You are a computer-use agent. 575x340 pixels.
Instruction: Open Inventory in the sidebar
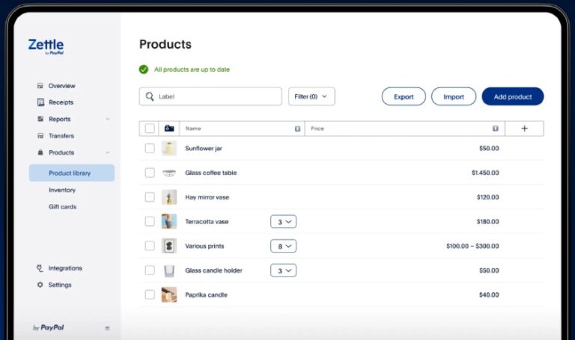point(62,190)
